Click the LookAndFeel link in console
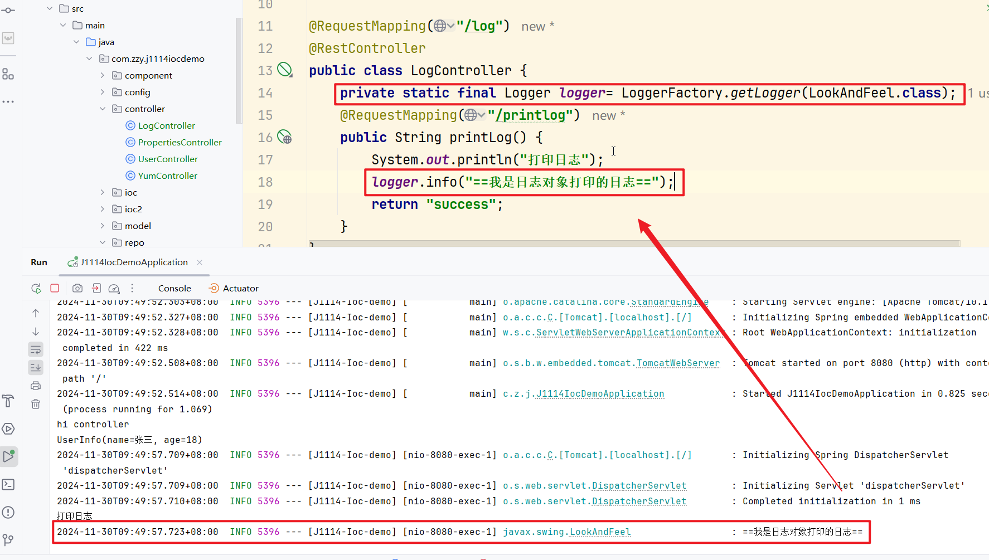 [x=600, y=532]
